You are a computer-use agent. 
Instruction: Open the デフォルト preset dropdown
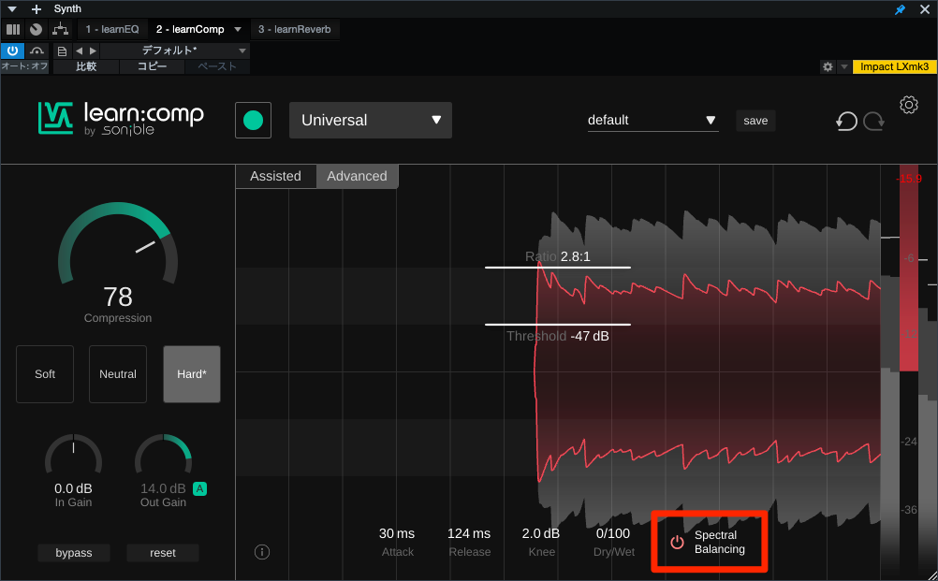174,51
